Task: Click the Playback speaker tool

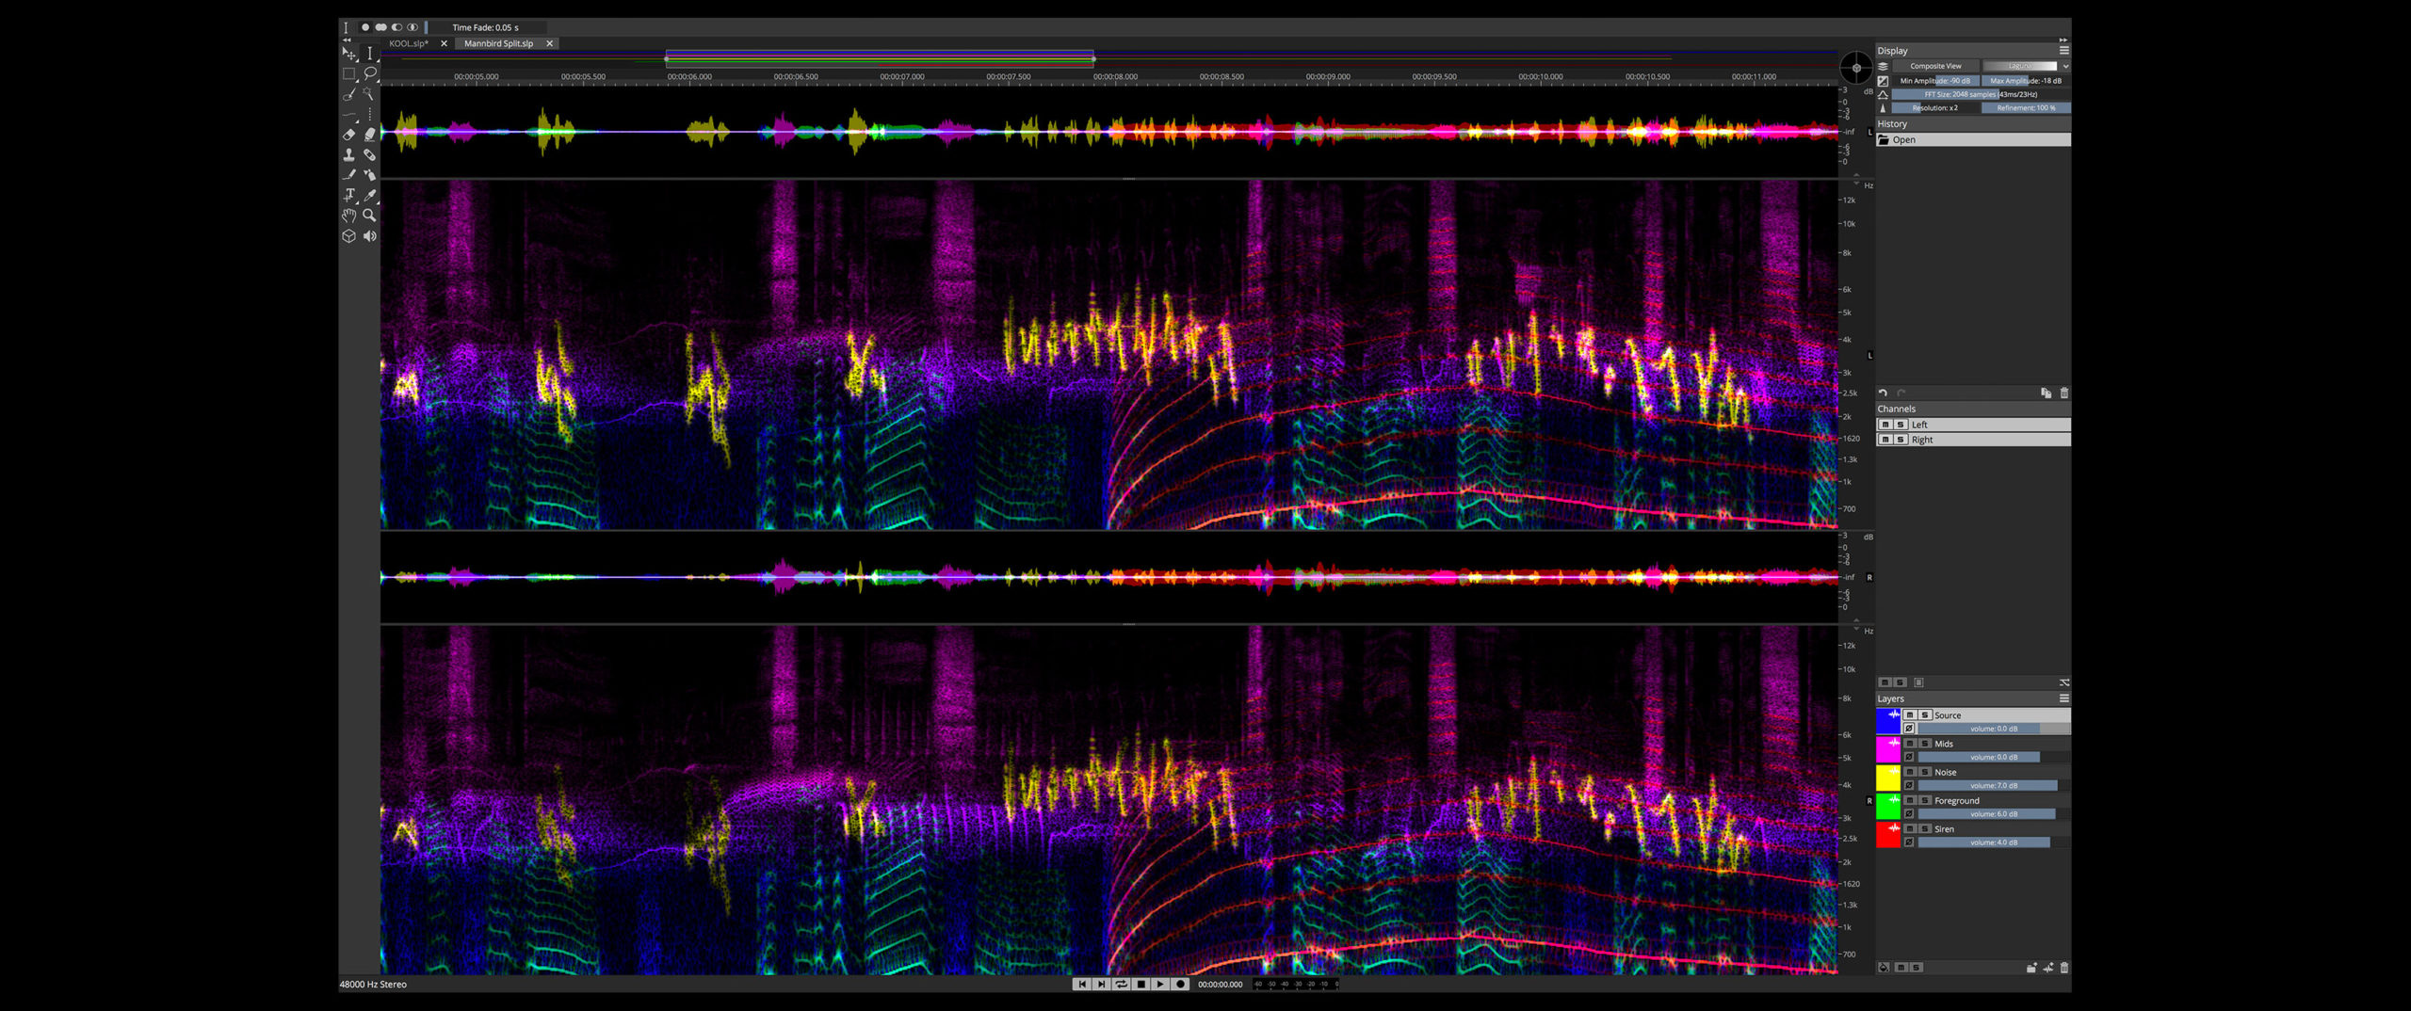Action: [370, 236]
